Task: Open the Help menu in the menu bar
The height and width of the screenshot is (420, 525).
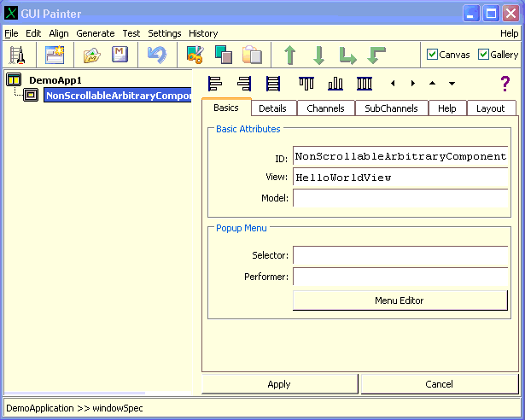Action: [510, 33]
